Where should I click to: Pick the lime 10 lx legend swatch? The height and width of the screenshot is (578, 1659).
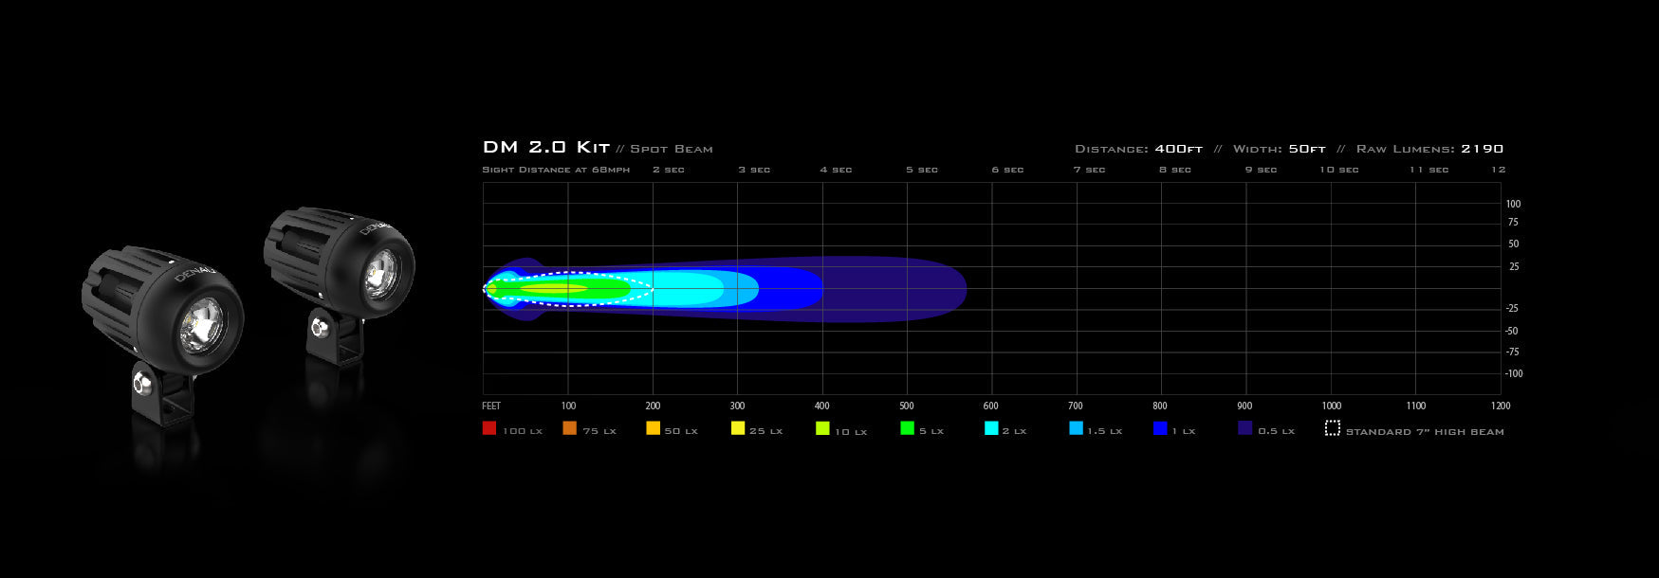[822, 428]
